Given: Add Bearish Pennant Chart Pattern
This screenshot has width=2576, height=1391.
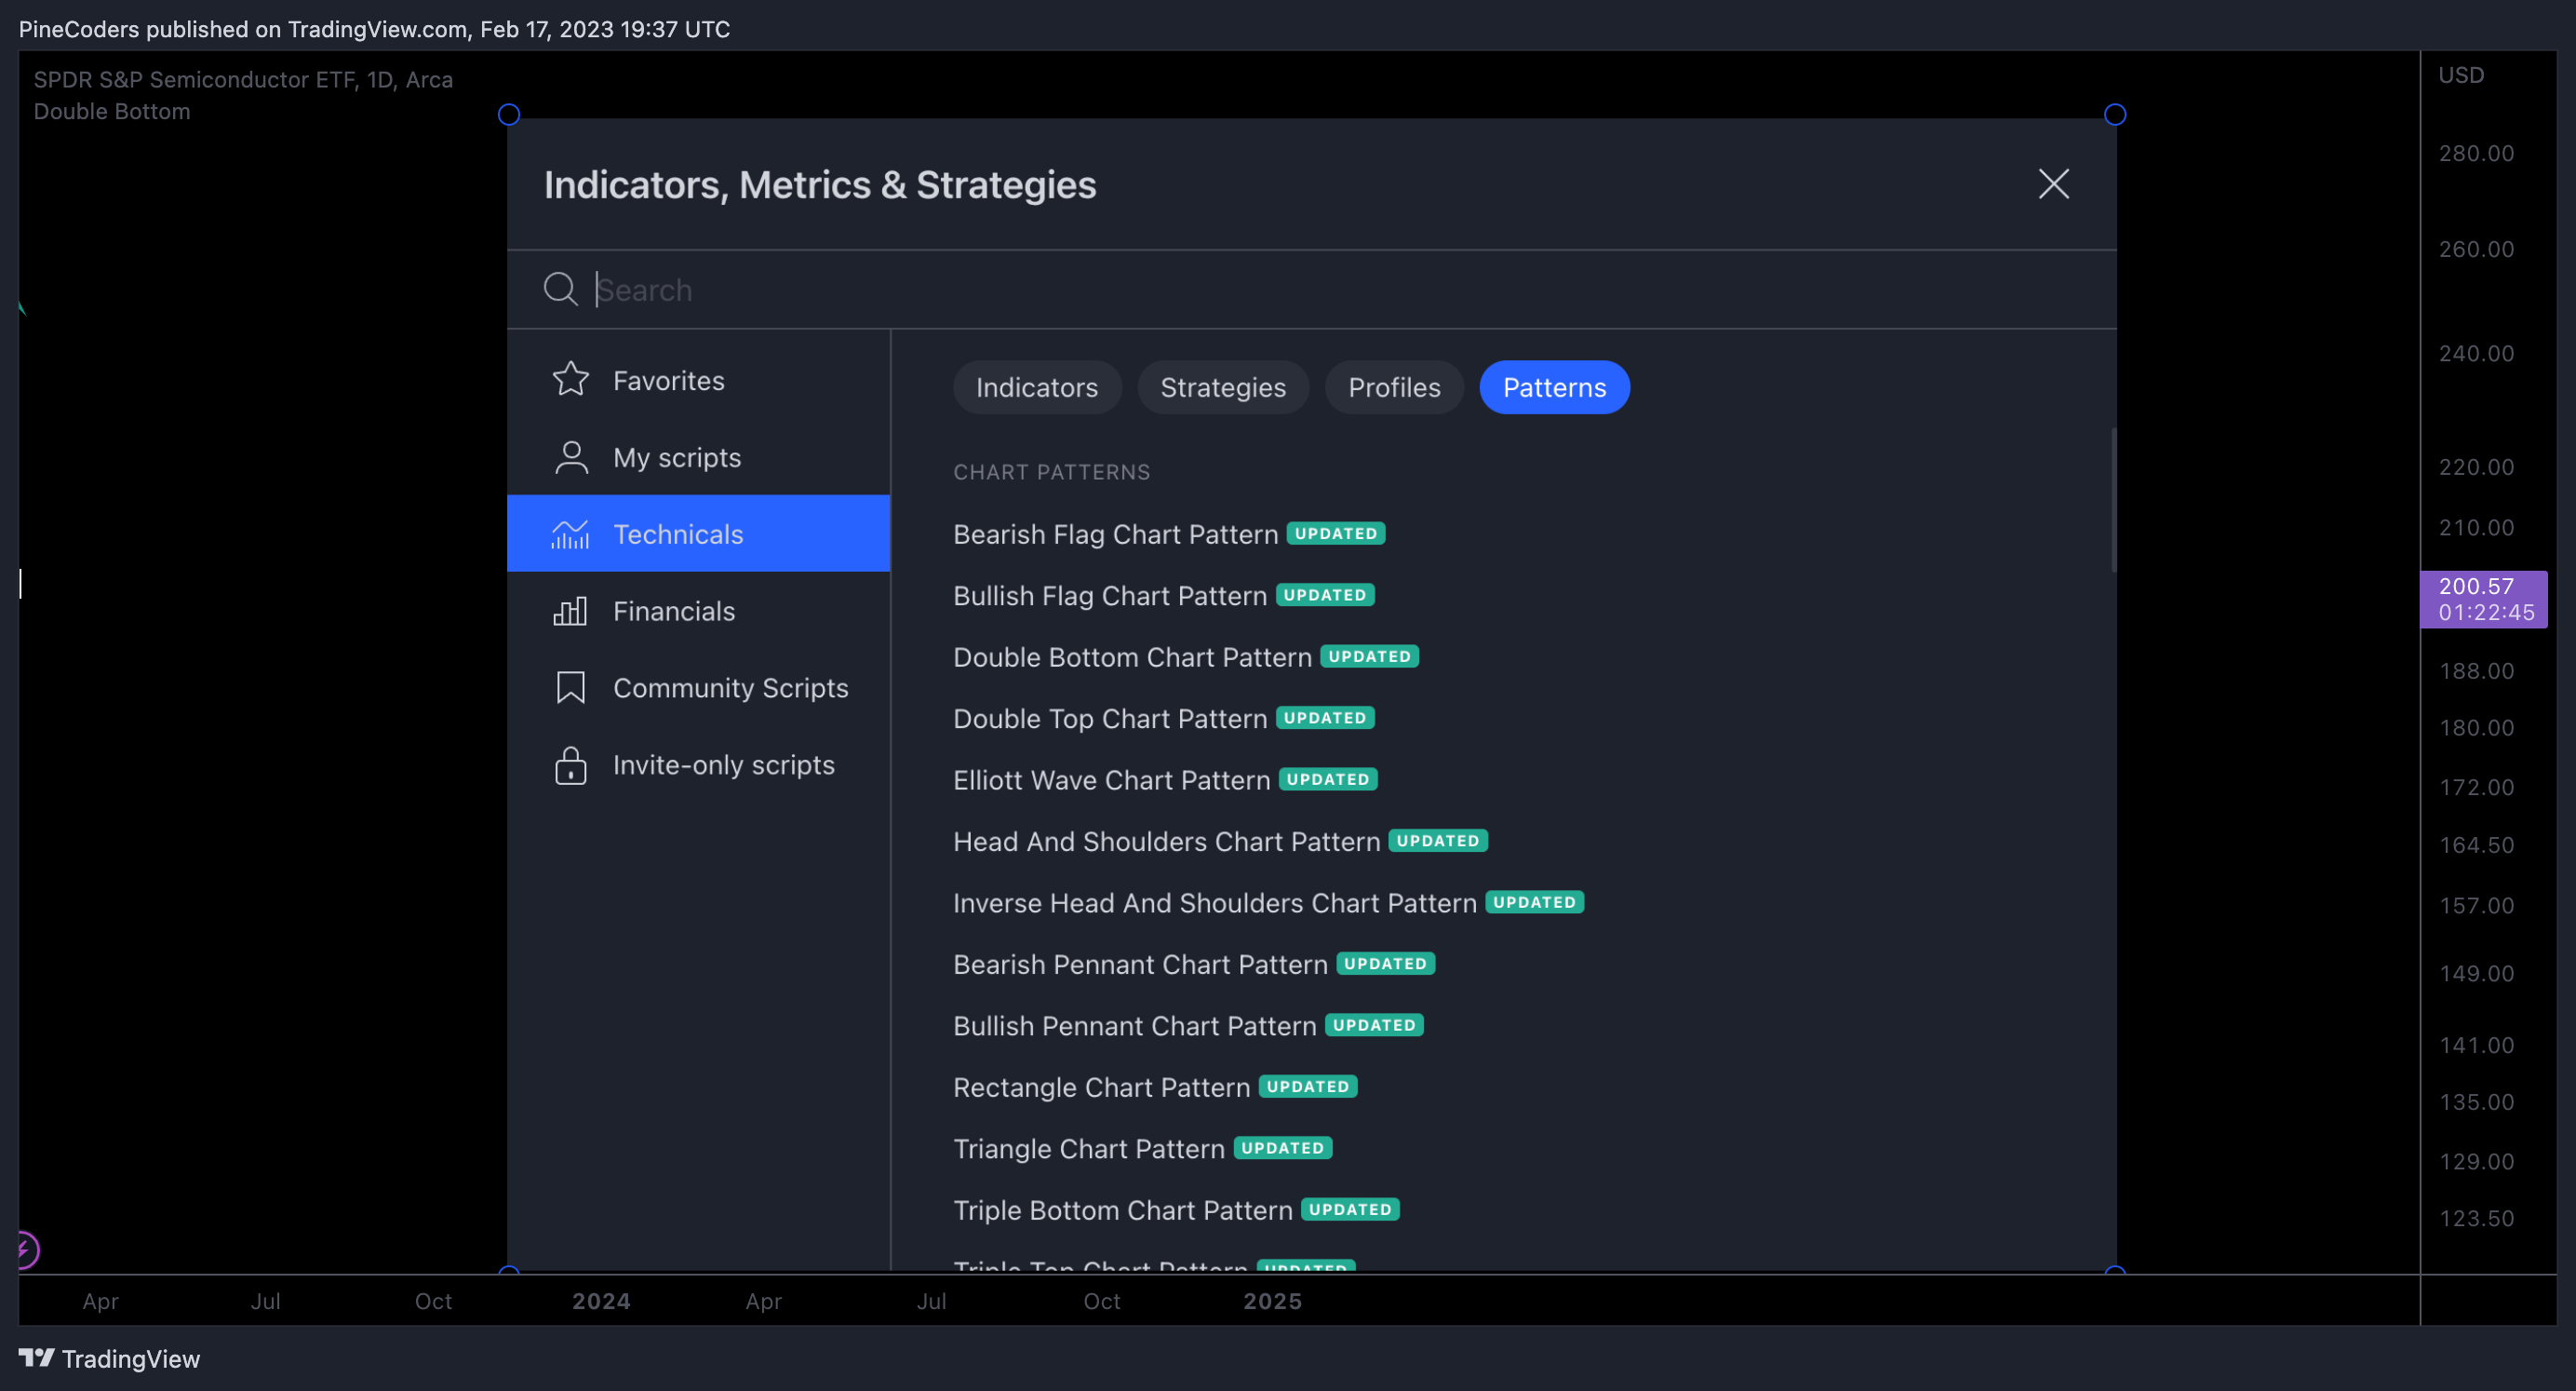Looking at the screenshot, I should pos(1140,964).
